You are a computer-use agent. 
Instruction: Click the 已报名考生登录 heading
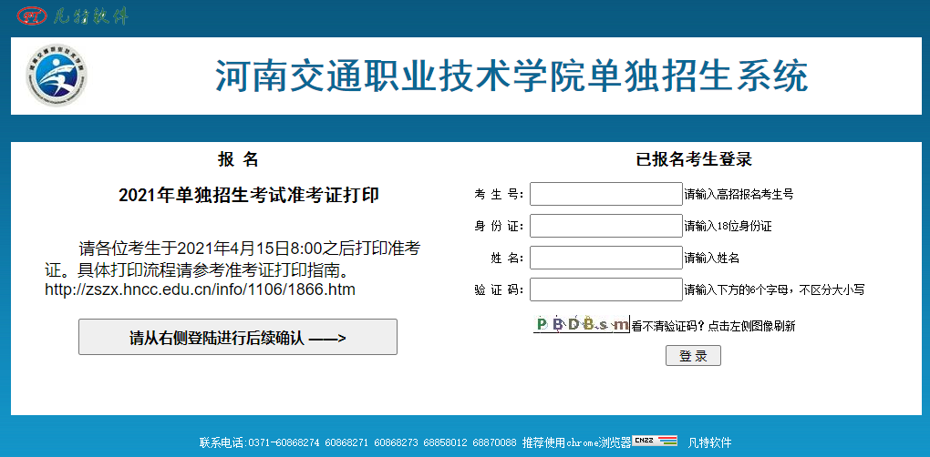click(693, 159)
